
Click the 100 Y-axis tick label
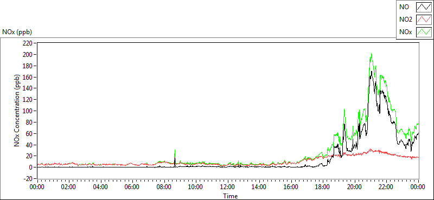tap(28, 111)
